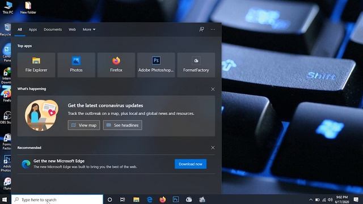Open File Explorer from taskbar
Screen dimensions: 363x204
[x=136, y=199]
